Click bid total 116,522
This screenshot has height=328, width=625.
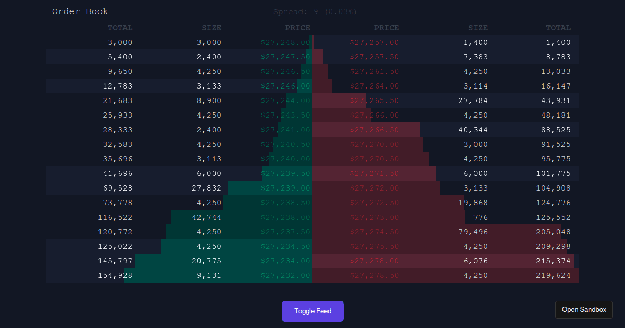[x=115, y=217]
